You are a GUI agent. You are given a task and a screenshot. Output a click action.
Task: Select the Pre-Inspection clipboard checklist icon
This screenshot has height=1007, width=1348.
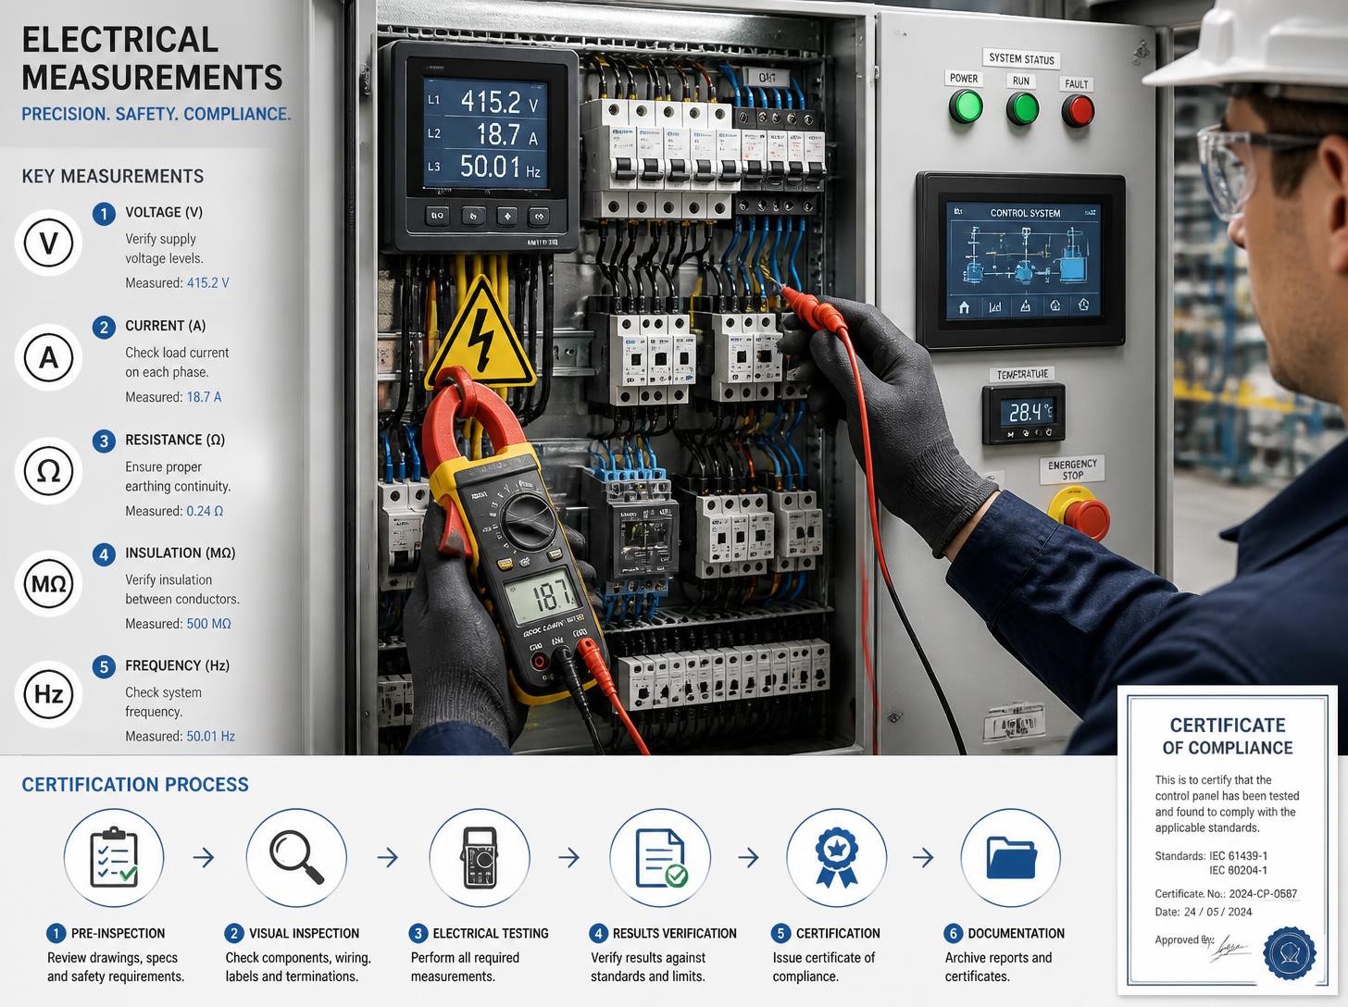tap(114, 858)
